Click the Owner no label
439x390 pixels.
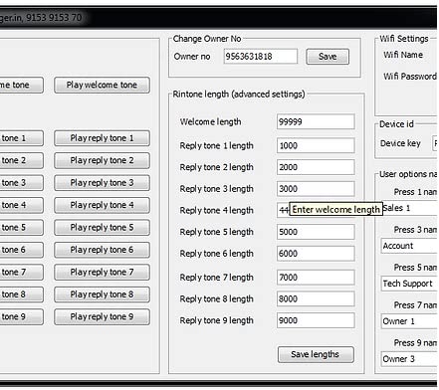tap(192, 57)
